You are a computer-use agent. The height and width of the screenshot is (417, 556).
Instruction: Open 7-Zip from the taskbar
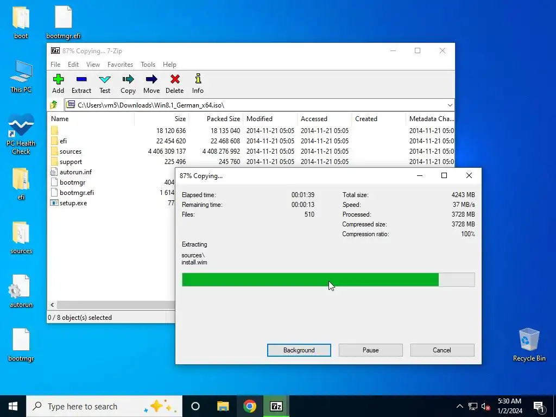pyautogui.click(x=276, y=406)
